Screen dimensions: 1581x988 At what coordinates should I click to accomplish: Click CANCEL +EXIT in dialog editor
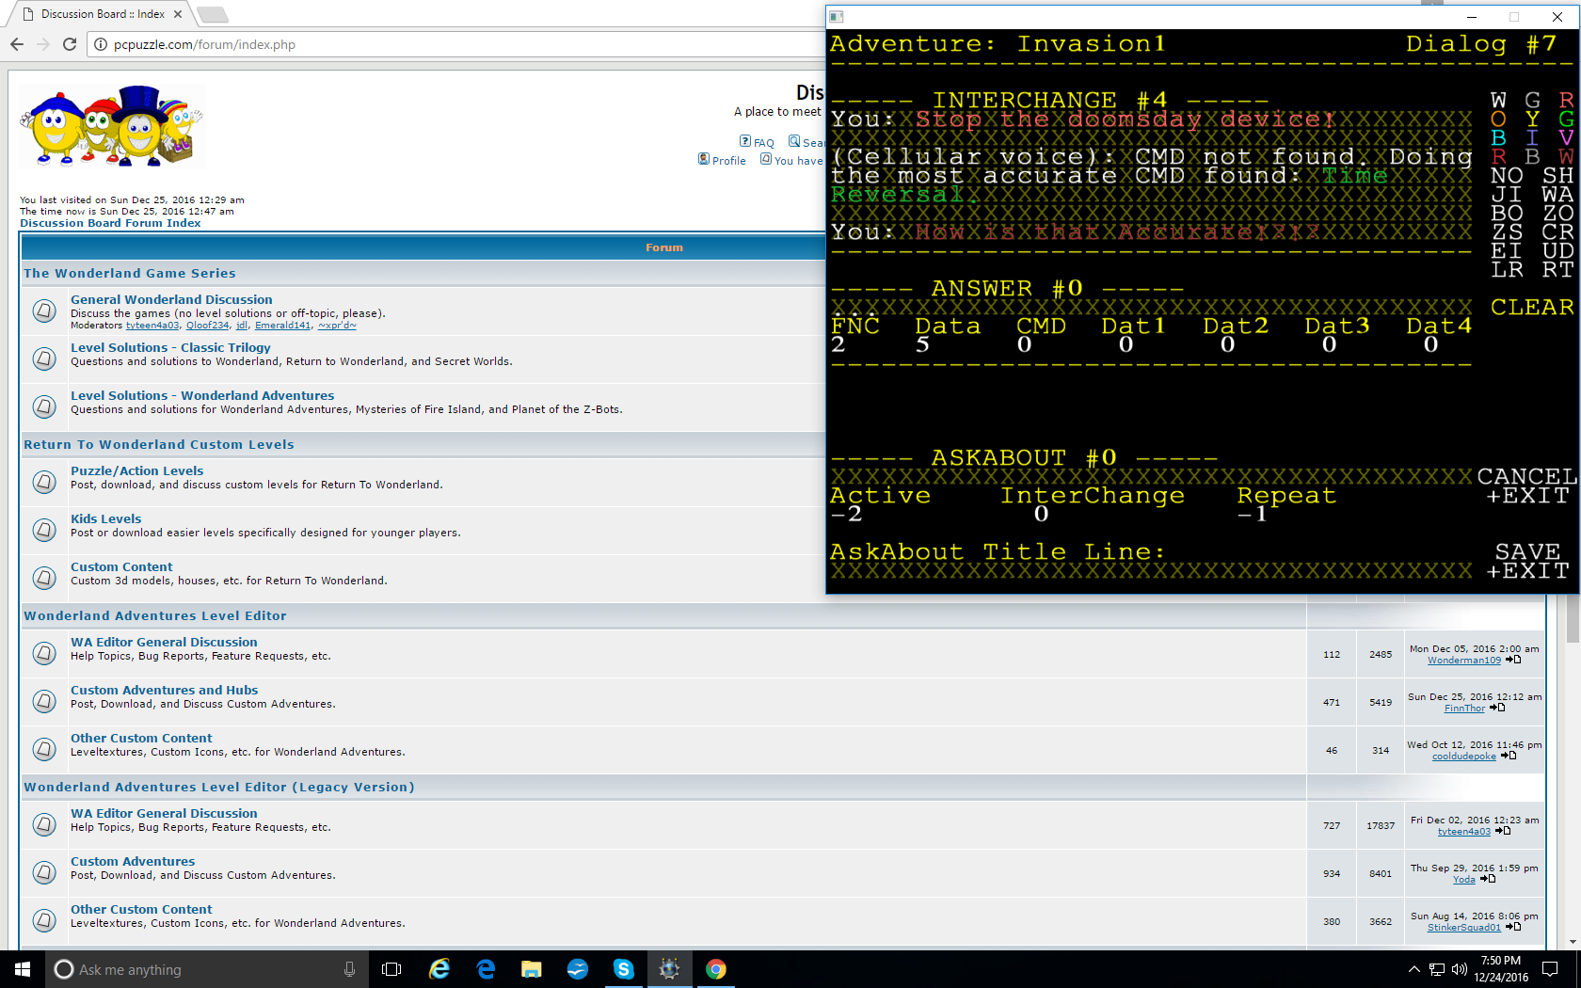(1526, 486)
